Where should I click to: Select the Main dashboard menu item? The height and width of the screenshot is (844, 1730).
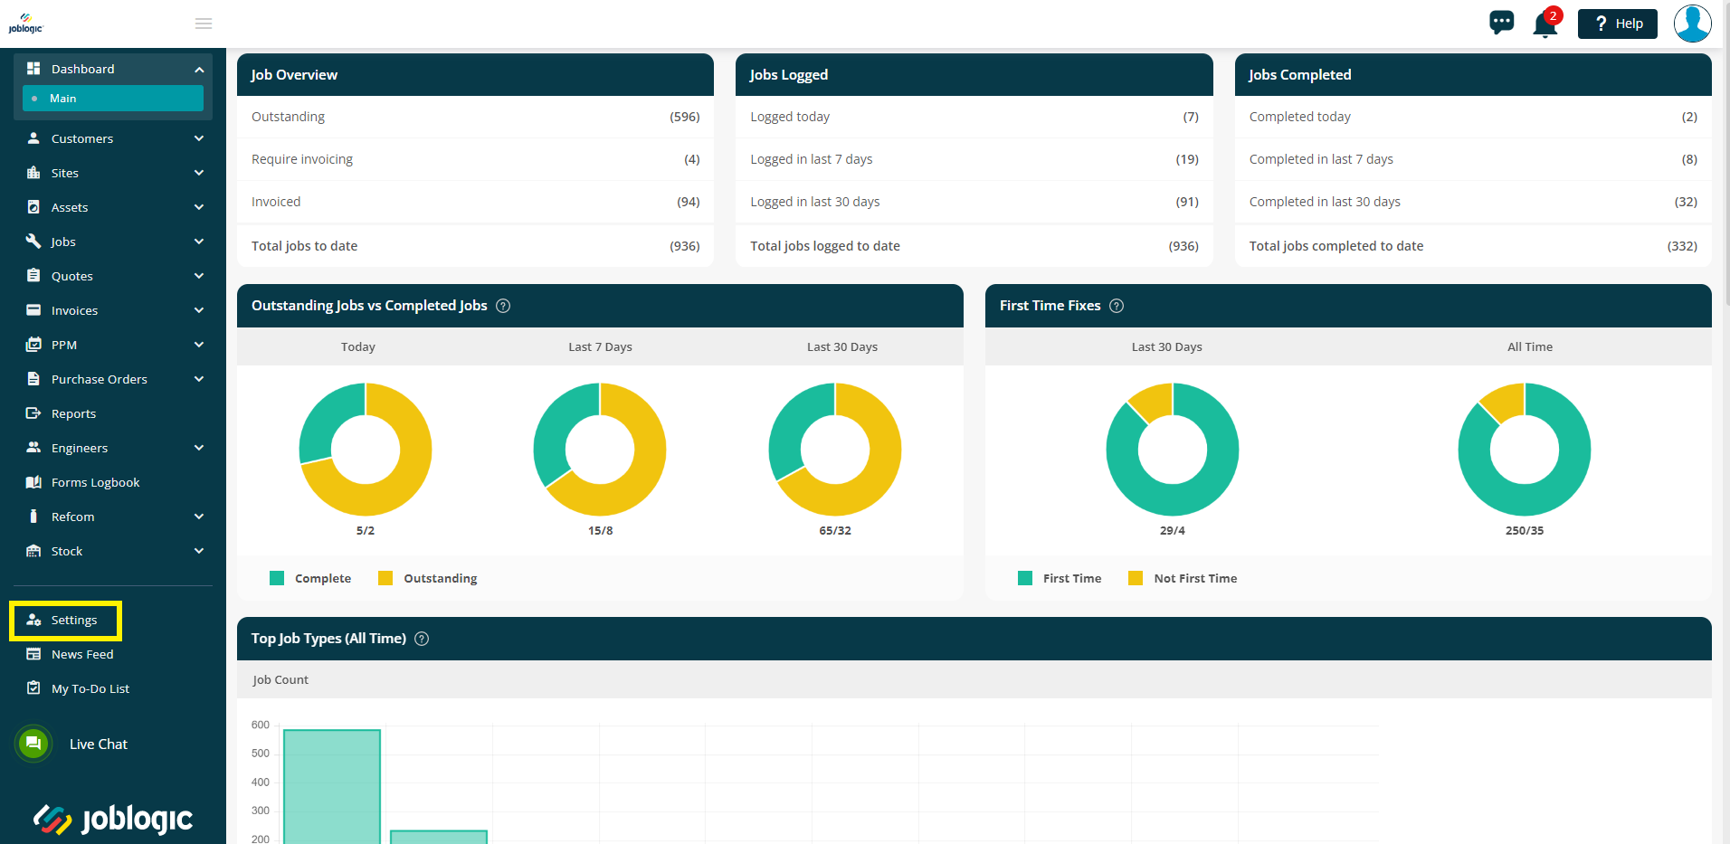click(x=113, y=99)
